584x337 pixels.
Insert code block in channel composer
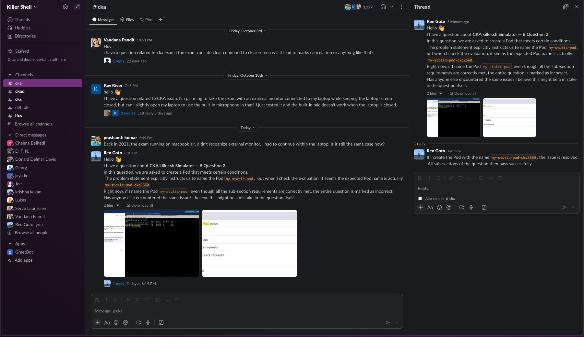[x=177, y=300]
